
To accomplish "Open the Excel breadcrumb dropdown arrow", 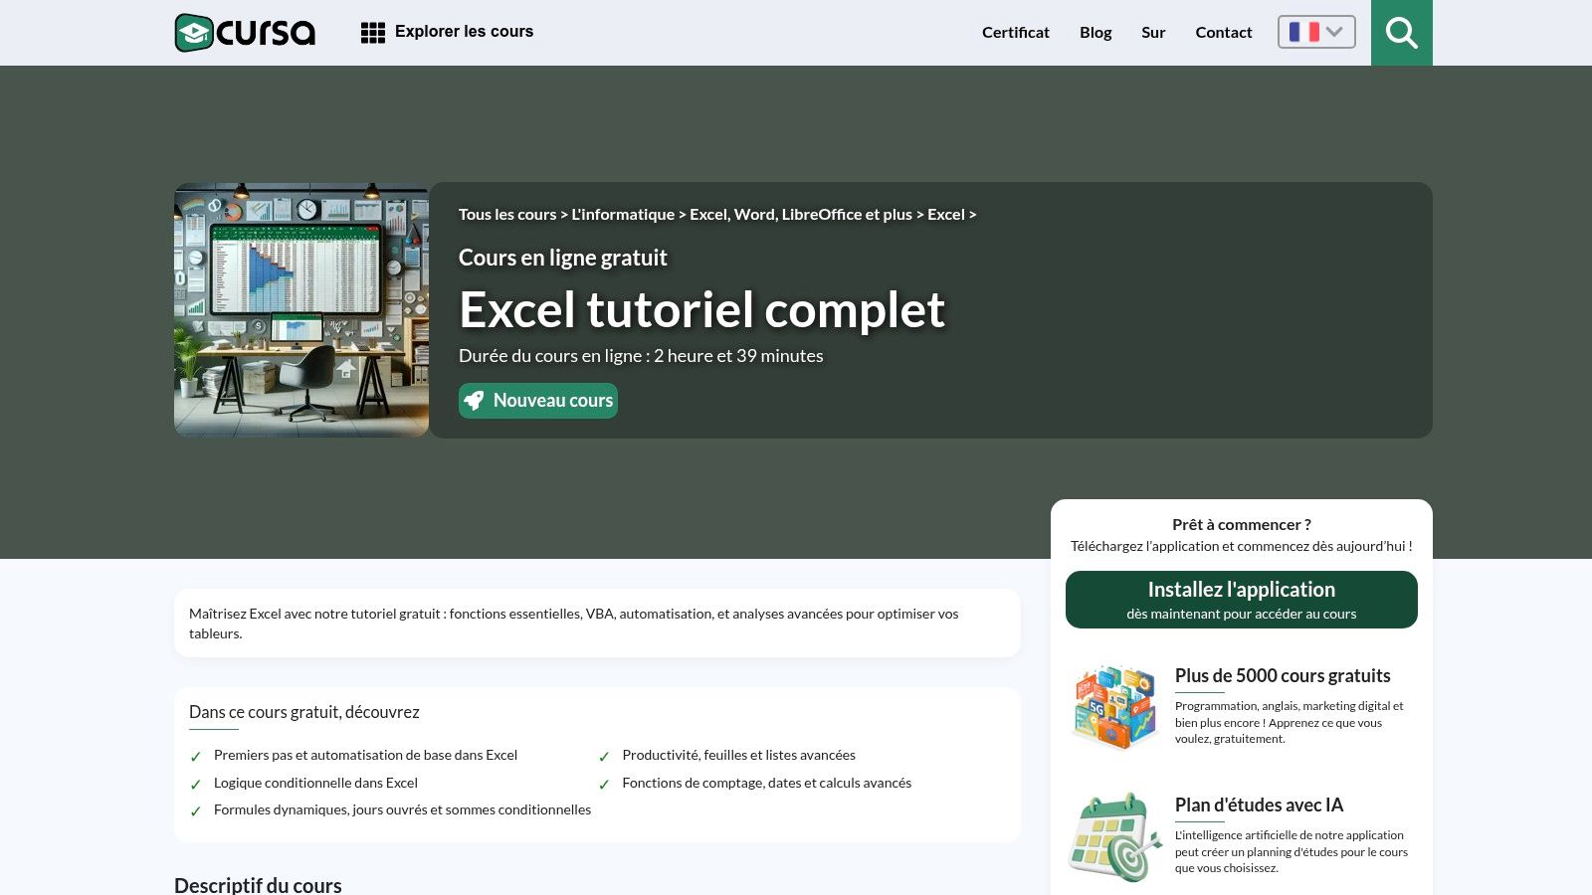I will (972, 214).
